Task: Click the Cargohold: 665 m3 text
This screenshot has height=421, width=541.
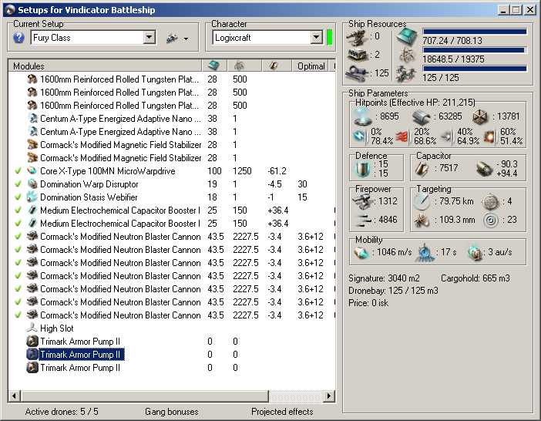Action: pos(475,278)
